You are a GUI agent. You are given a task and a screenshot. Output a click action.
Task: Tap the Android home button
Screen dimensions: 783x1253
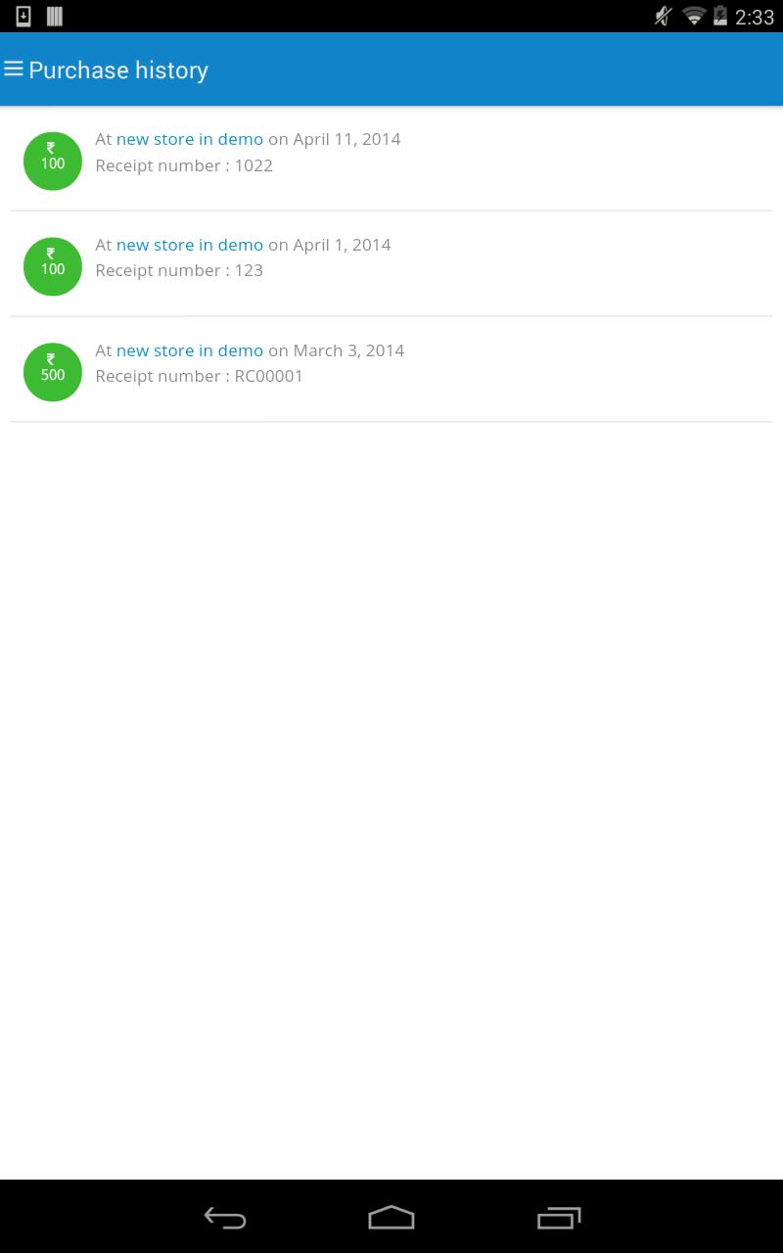[x=391, y=1217]
